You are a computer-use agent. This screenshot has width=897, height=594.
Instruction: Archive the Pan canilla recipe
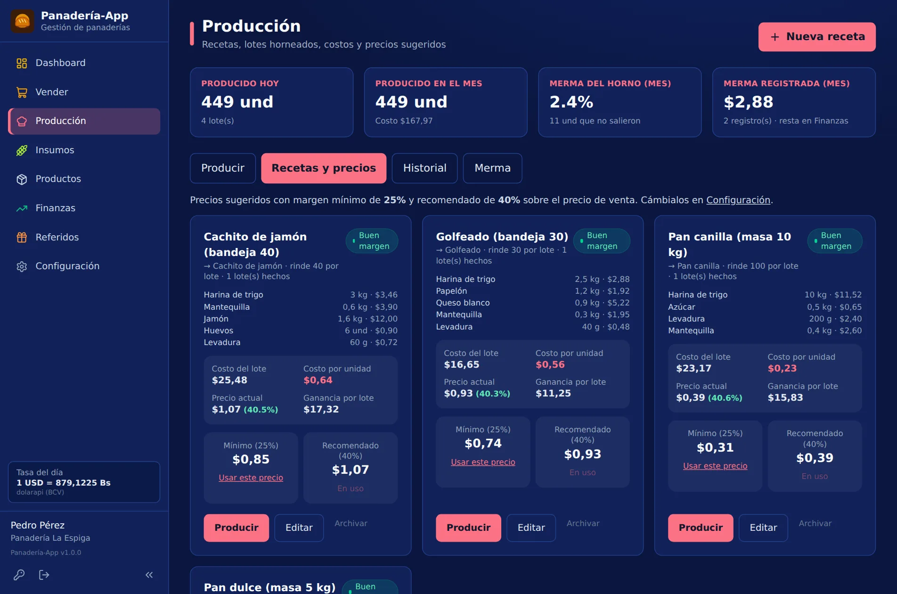point(815,523)
